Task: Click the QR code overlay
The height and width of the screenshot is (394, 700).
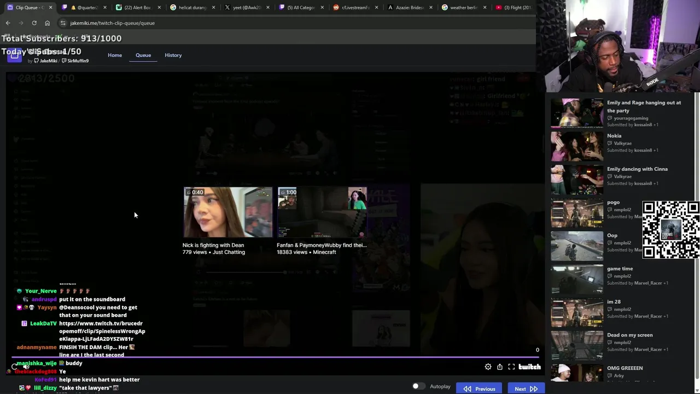Action: pos(671,230)
